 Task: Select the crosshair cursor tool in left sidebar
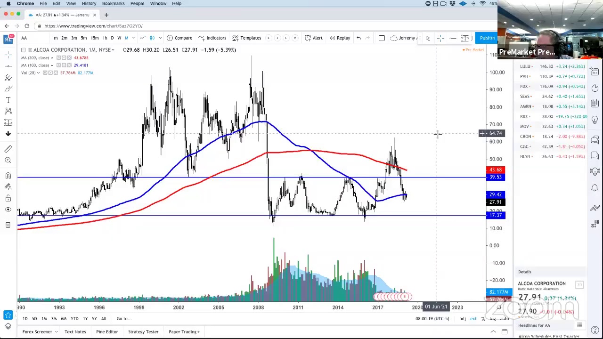[8, 55]
